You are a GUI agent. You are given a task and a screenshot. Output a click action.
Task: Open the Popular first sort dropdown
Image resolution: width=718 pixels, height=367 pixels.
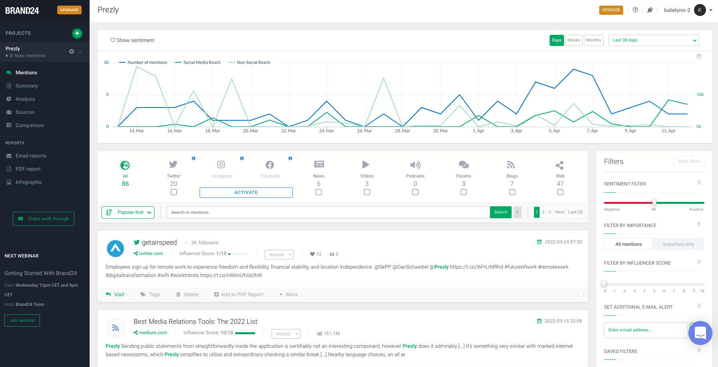click(x=128, y=212)
